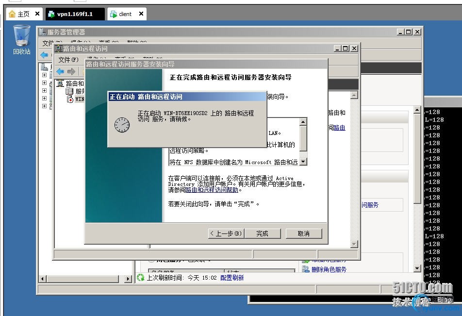Click the 问服务 link in Server Manager
The width and height of the screenshot is (462, 316).
coord(370,205)
